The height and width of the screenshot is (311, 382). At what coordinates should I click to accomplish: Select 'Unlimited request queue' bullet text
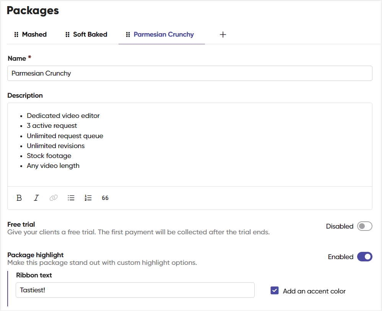coord(65,136)
